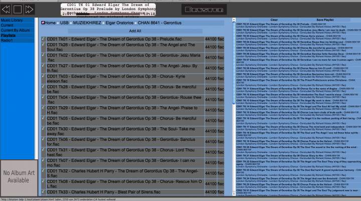Go to Elgar Oratorios breadcrumb folder
This screenshot has height=201, width=361.
tap(119, 23)
